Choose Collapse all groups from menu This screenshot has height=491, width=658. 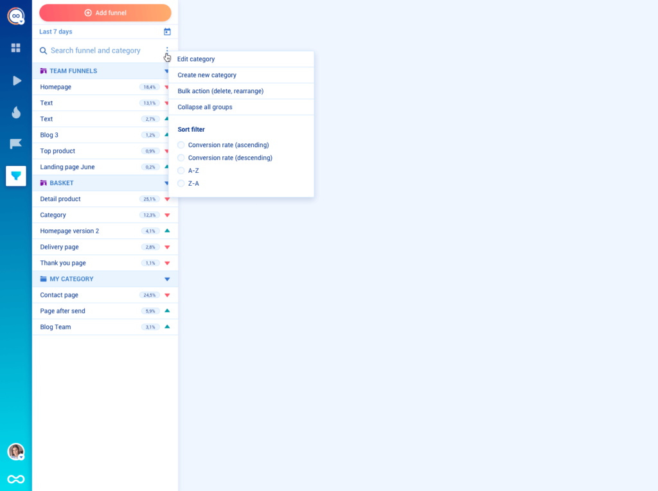(241, 107)
